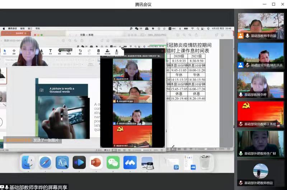Toggle muted mic of 基础部外聘教师樊欣
287x190 pixels.
241,183
